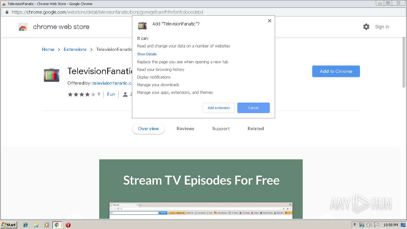Viewport: 407px width, 229px height.
Task: Open the Support tab
Action: pos(221,128)
